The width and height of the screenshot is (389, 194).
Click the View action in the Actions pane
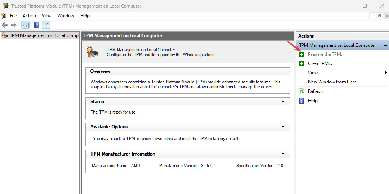(313, 73)
